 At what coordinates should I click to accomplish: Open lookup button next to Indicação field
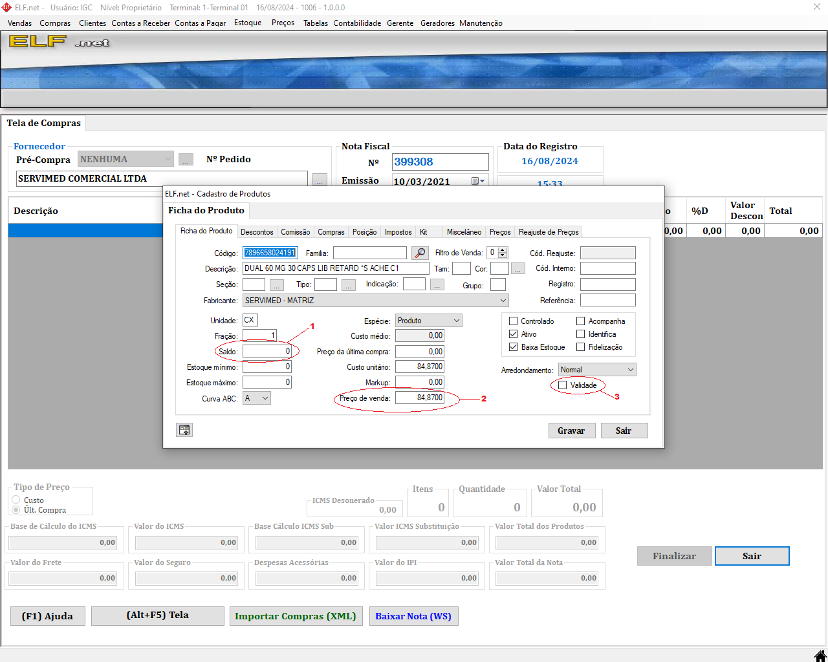click(437, 284)
